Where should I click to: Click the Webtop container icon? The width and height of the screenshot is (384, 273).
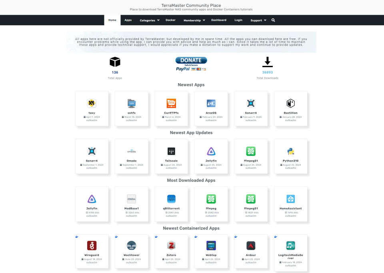(211, 245)
